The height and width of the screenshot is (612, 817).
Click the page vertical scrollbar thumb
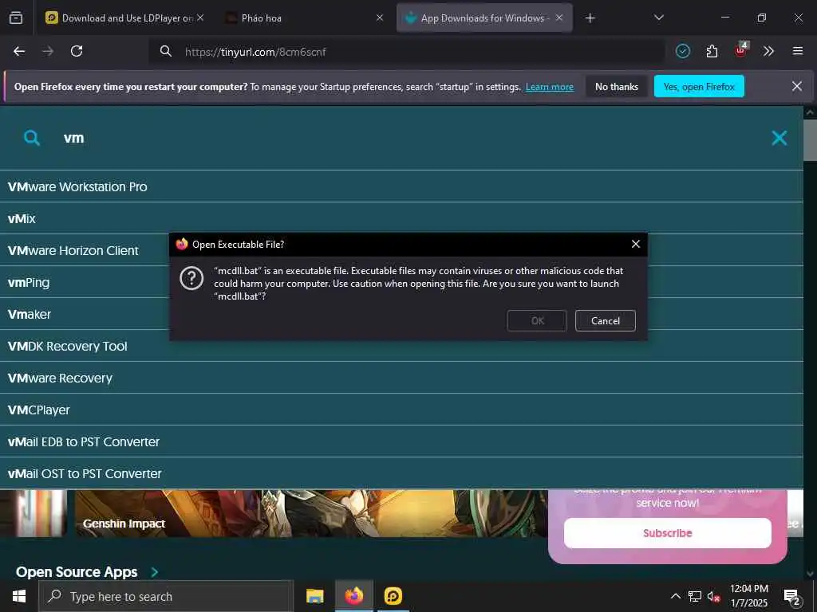[x=810, y=140]
